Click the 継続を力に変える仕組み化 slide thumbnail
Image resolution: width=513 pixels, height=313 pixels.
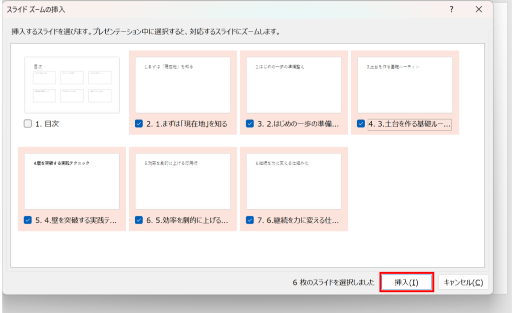[294, 181]
